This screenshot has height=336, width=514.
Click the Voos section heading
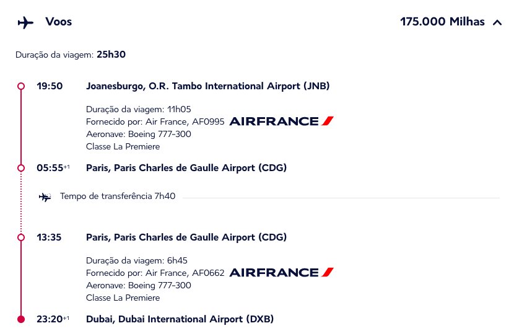59,22
